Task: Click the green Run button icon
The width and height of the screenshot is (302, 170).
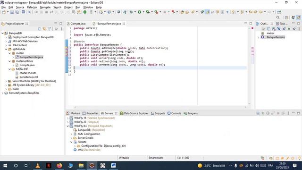Action: point(140,12)
